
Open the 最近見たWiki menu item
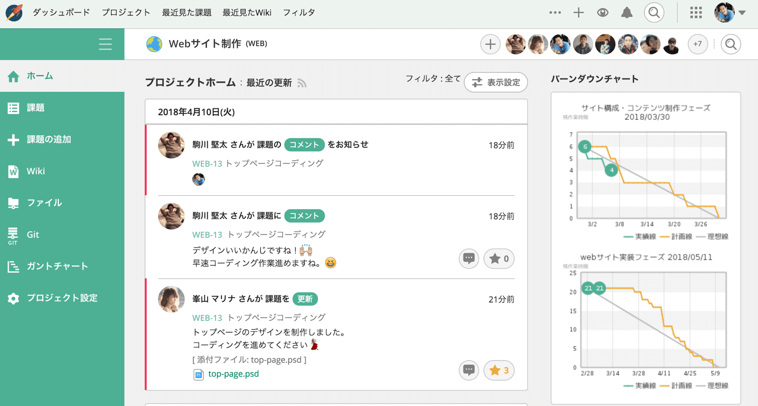tap(247, 12)
